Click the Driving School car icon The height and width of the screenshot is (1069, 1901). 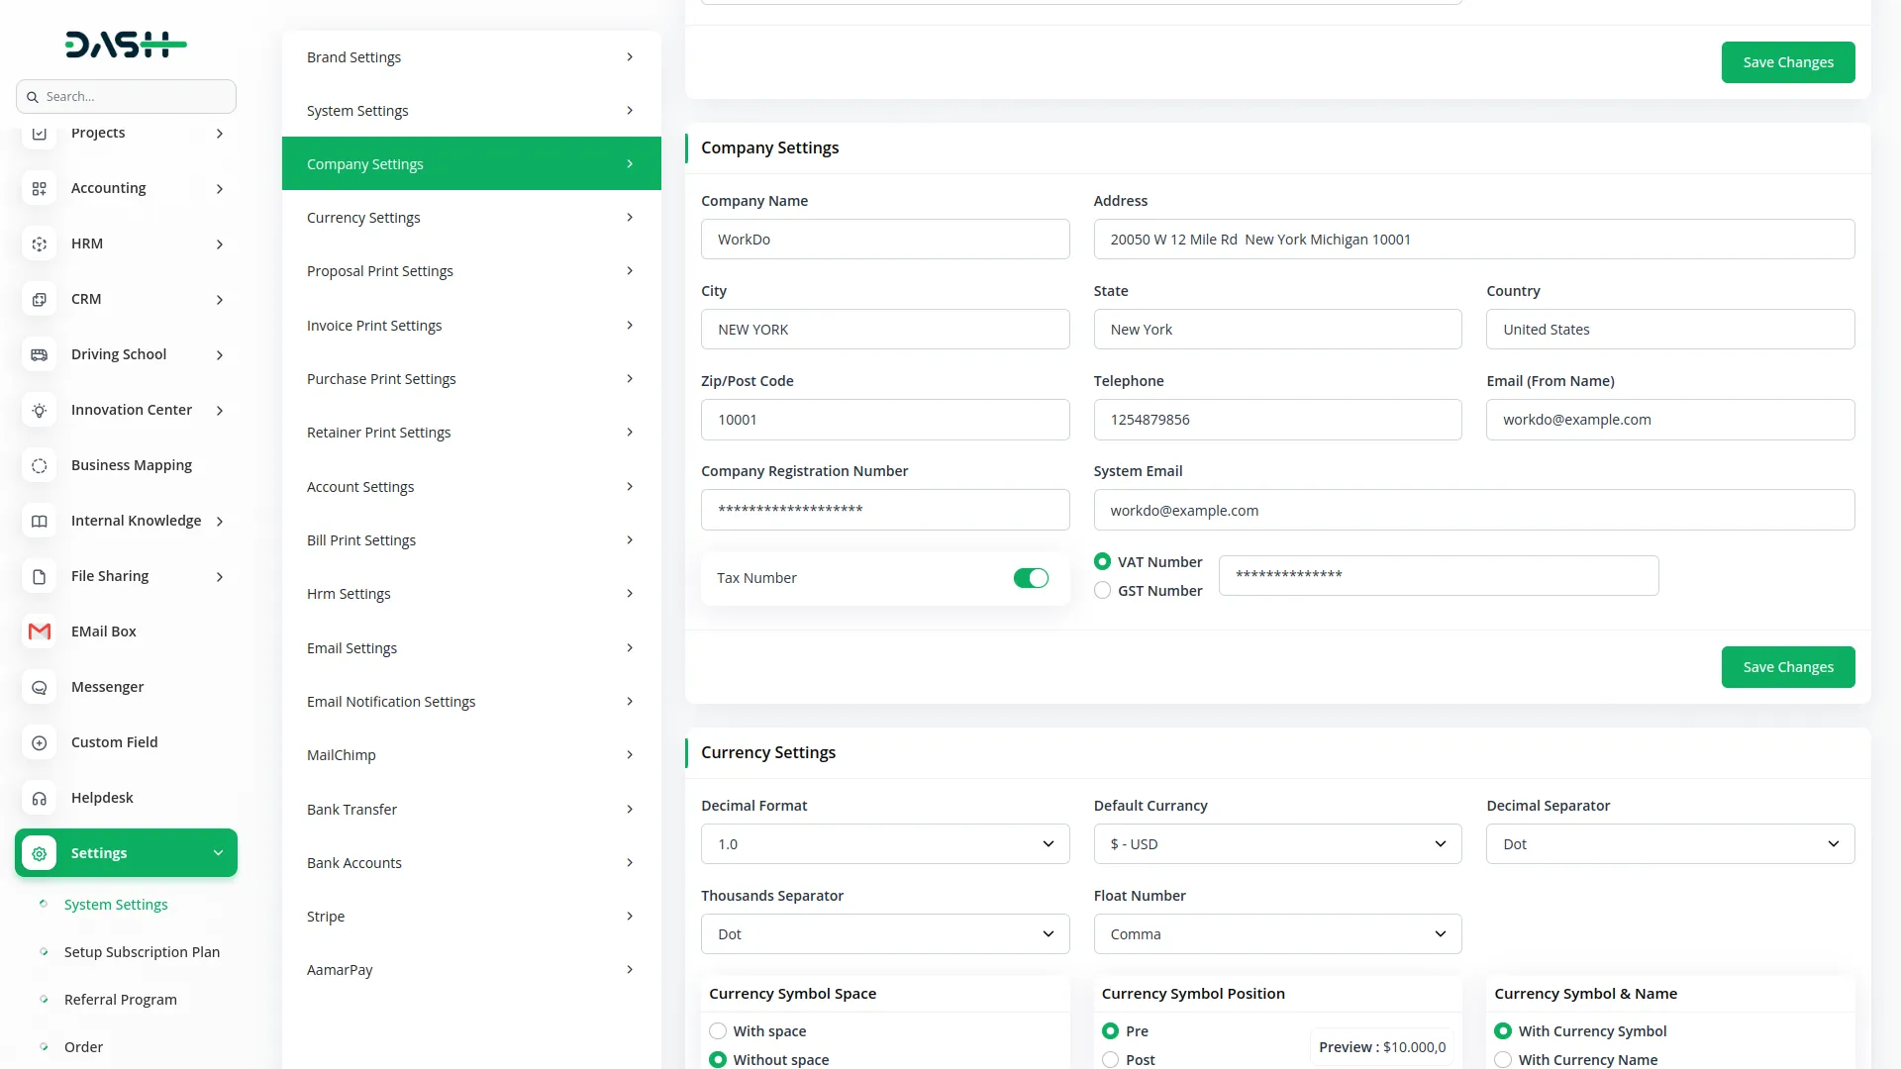[x=40, y=354]
